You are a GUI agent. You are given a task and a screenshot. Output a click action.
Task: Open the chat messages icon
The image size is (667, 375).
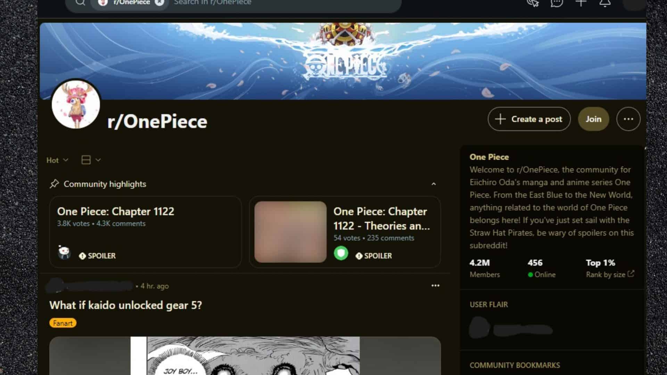click(x=557, y=3)
